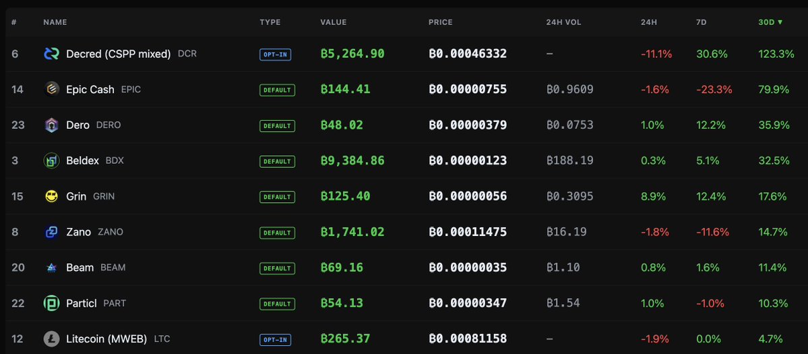Open the Dero coin page

tap(77, 125)
